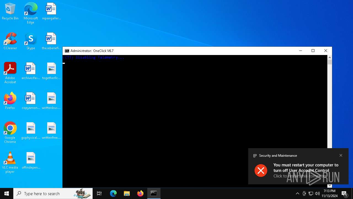The height and width of the screenshot is (199, 353).
Task: Click the console scrollbar up arrow
Action: click(330, 57)
